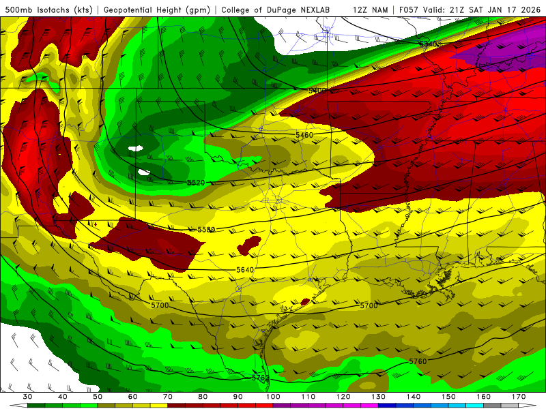
Task: Click the 70 label on the color scale
Action: tap(168, 397)
